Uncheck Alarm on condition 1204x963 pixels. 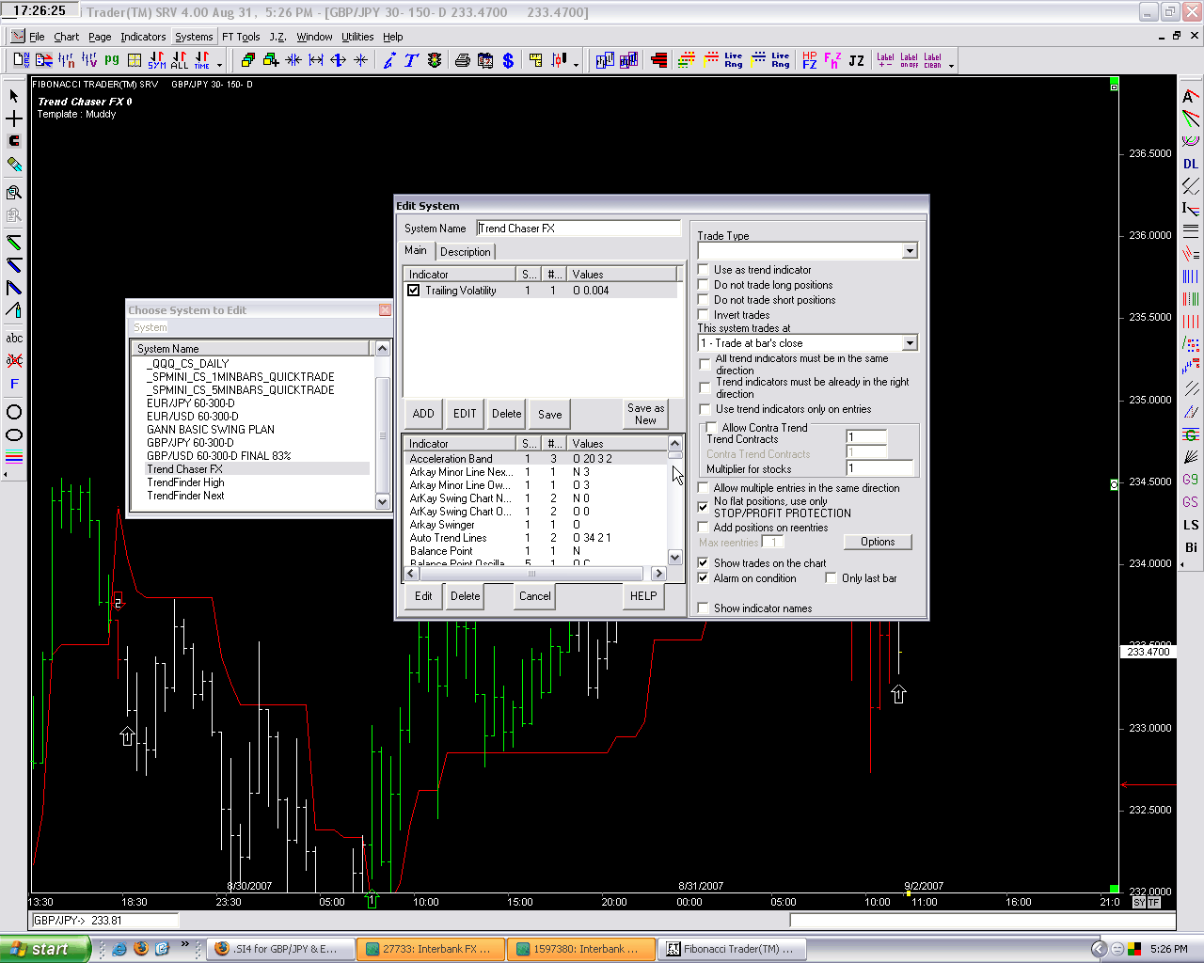704,578
